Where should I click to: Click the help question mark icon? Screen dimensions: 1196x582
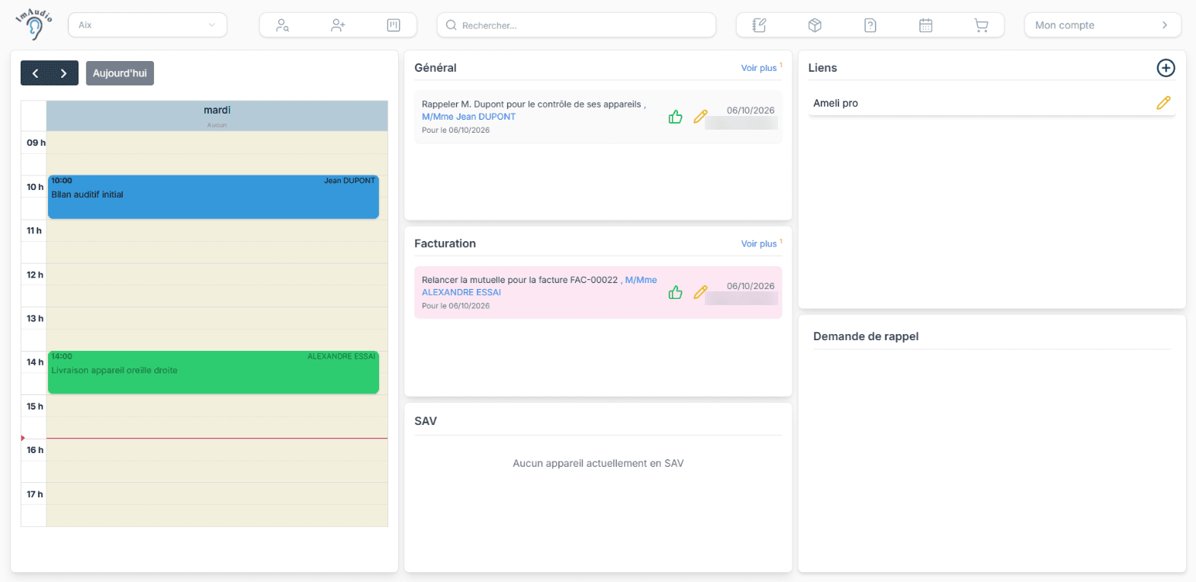(x=870, y=25)
